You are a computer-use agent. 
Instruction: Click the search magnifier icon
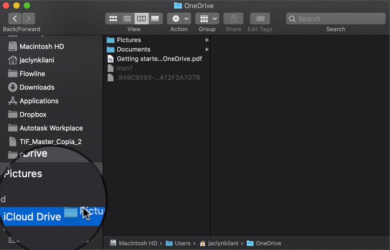292,19
